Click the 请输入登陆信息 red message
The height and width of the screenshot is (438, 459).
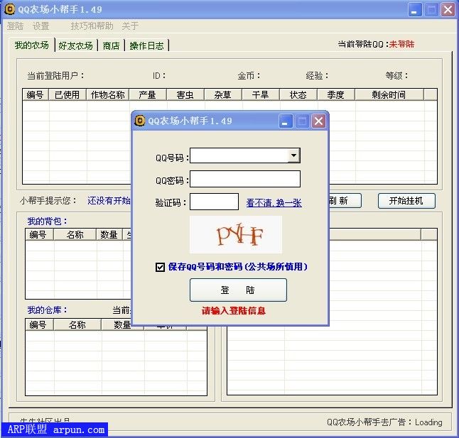233,311
